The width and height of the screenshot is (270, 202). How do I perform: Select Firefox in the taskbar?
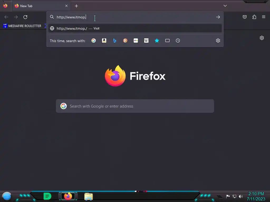(x=68, y=196)
